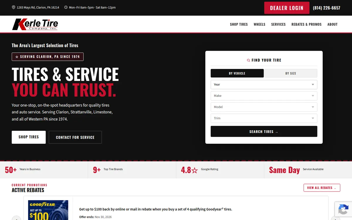352x220 pixels.
Task: Call the (814) 226-6657 phone link
Action: click(326, 8)
